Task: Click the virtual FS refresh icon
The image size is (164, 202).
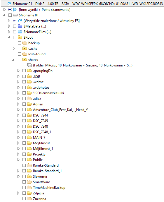Action: 20,20
